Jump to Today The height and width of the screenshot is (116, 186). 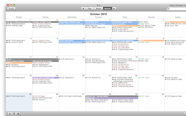point(11,9)
